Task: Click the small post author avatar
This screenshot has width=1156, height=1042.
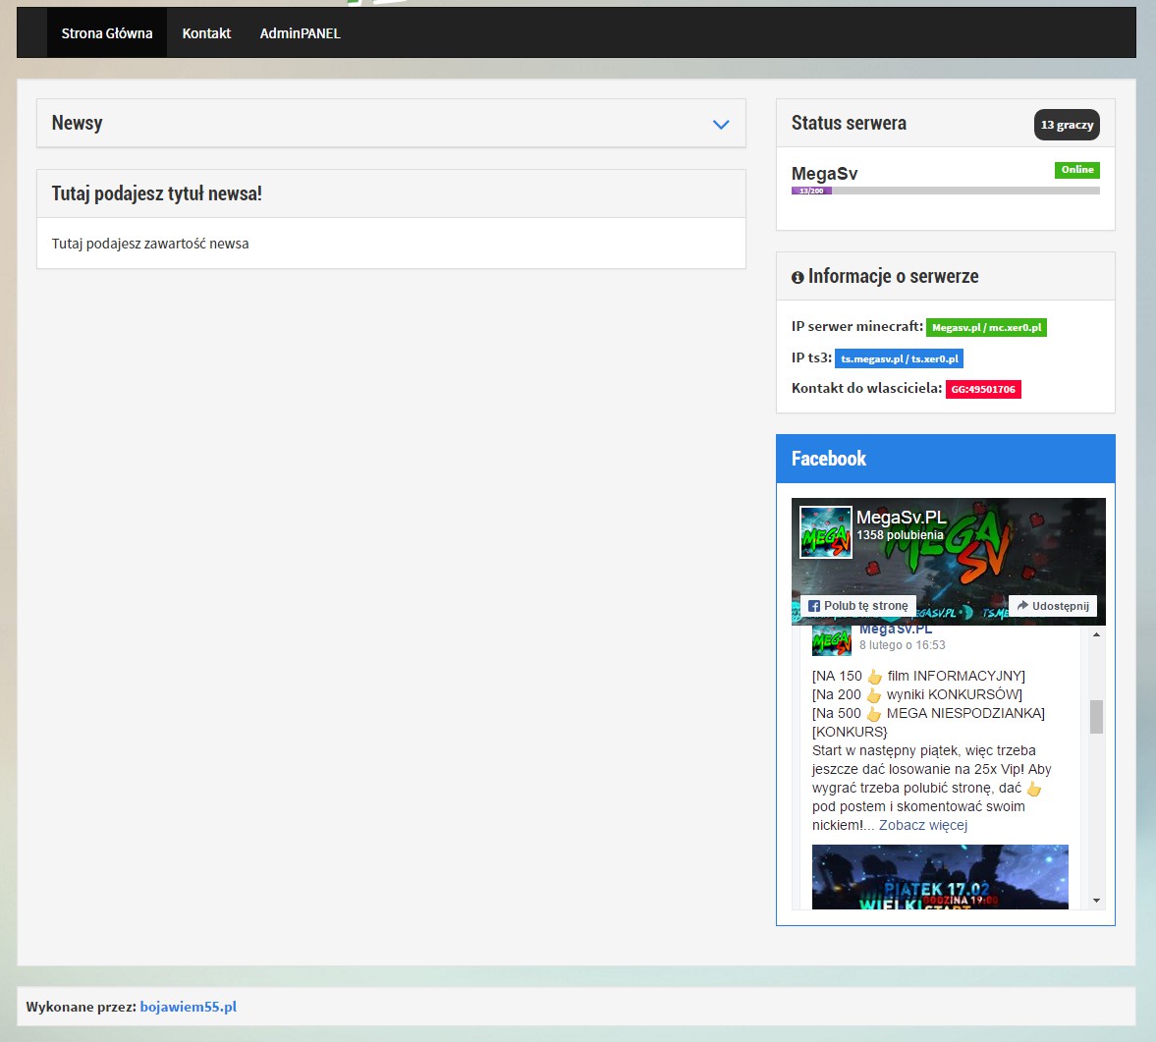Action: [x=831, y=640]
